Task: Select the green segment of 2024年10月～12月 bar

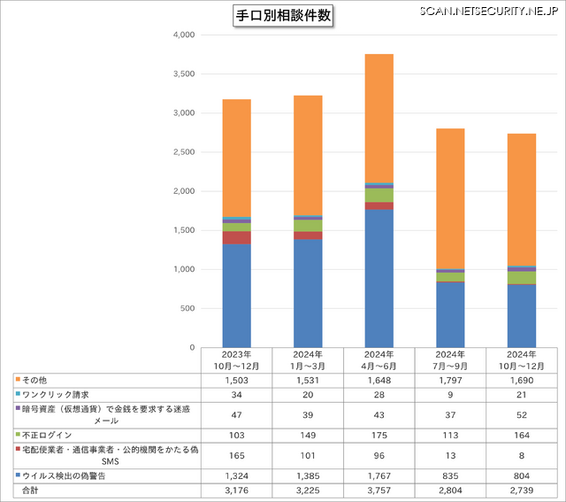Action: [x=522, y=278]
